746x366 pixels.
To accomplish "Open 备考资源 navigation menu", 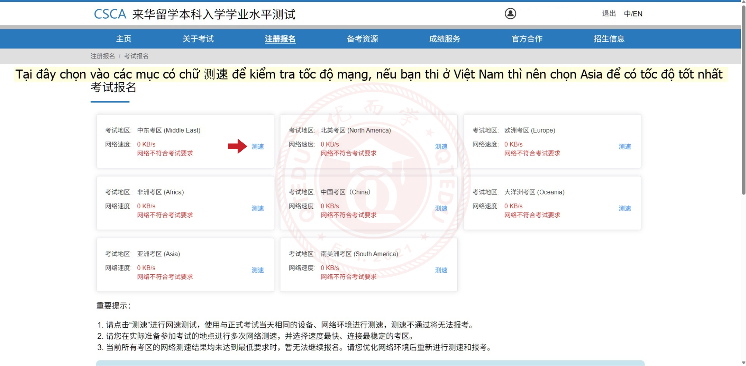I will click(362, 39).
